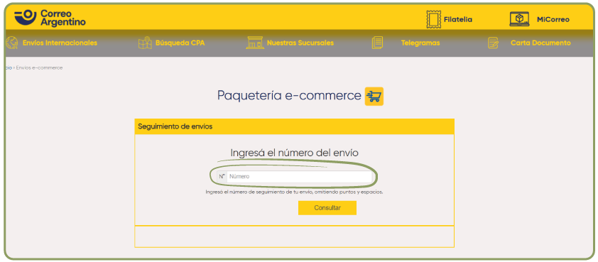Screen dimensions: 598x262
Task: Click the Correo Argentino logo
Action: (50, 18)
